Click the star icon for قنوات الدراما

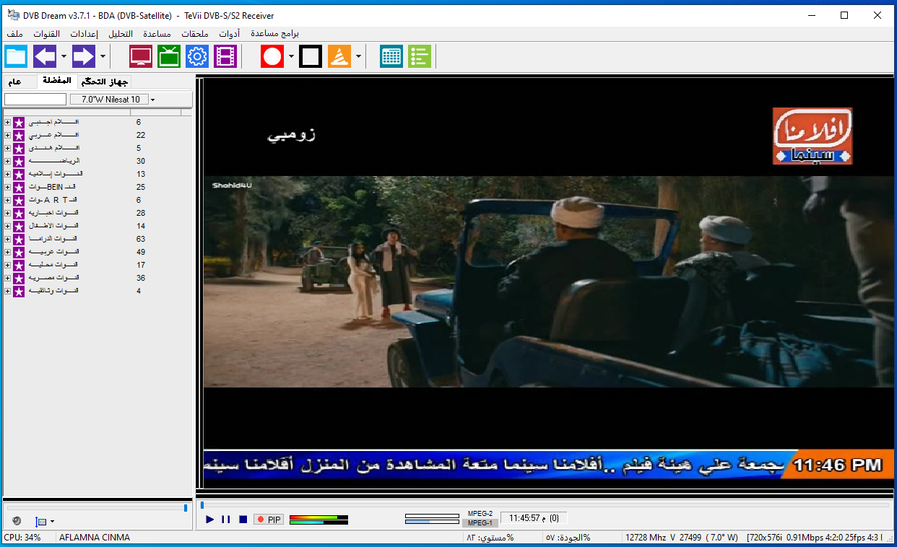point(19,239)
